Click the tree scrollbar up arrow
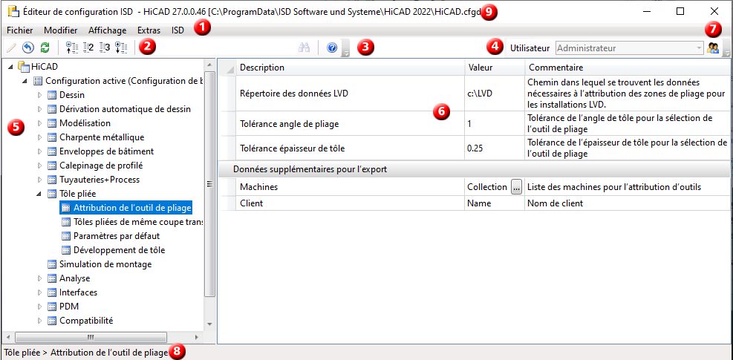The height and width of the screenshot is (360, 733). pos(209,64)
